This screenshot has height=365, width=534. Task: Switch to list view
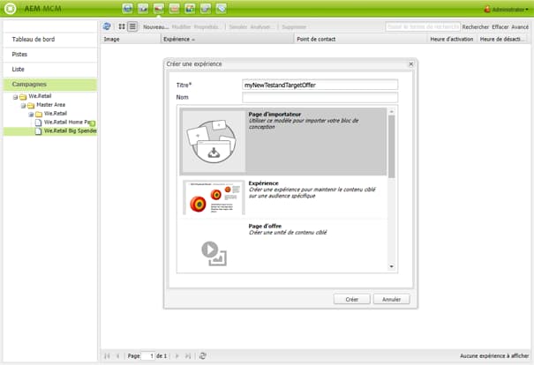pos(132,26)
